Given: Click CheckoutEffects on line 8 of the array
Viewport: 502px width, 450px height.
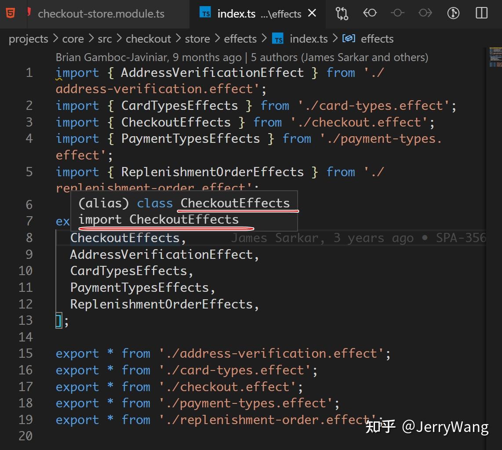Looking at the screenshot, I should tap(124, 238).
